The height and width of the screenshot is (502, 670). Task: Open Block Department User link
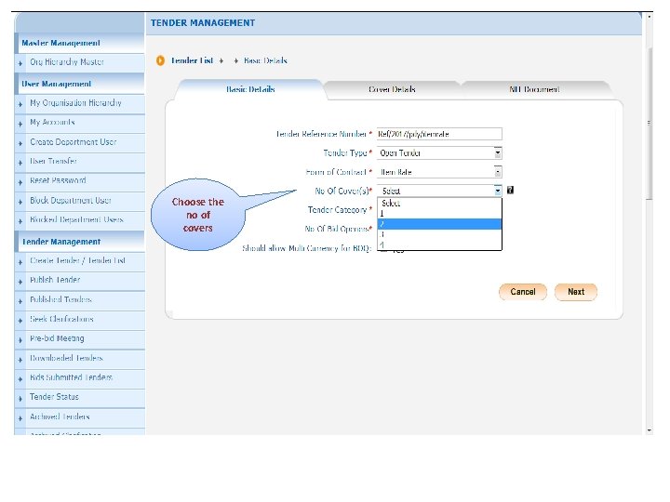coord(71,200)
